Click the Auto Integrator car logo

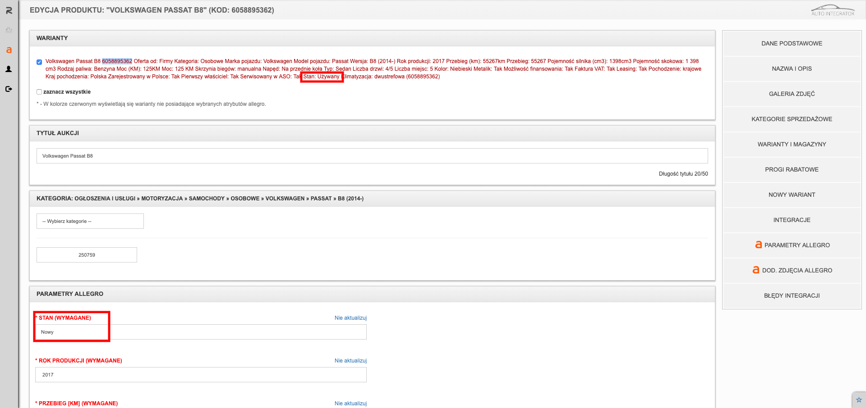832,10
